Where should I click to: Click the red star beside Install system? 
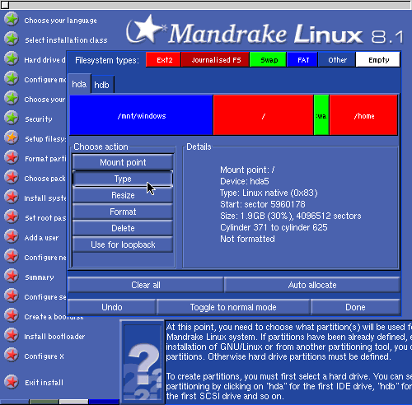point(12,197)
